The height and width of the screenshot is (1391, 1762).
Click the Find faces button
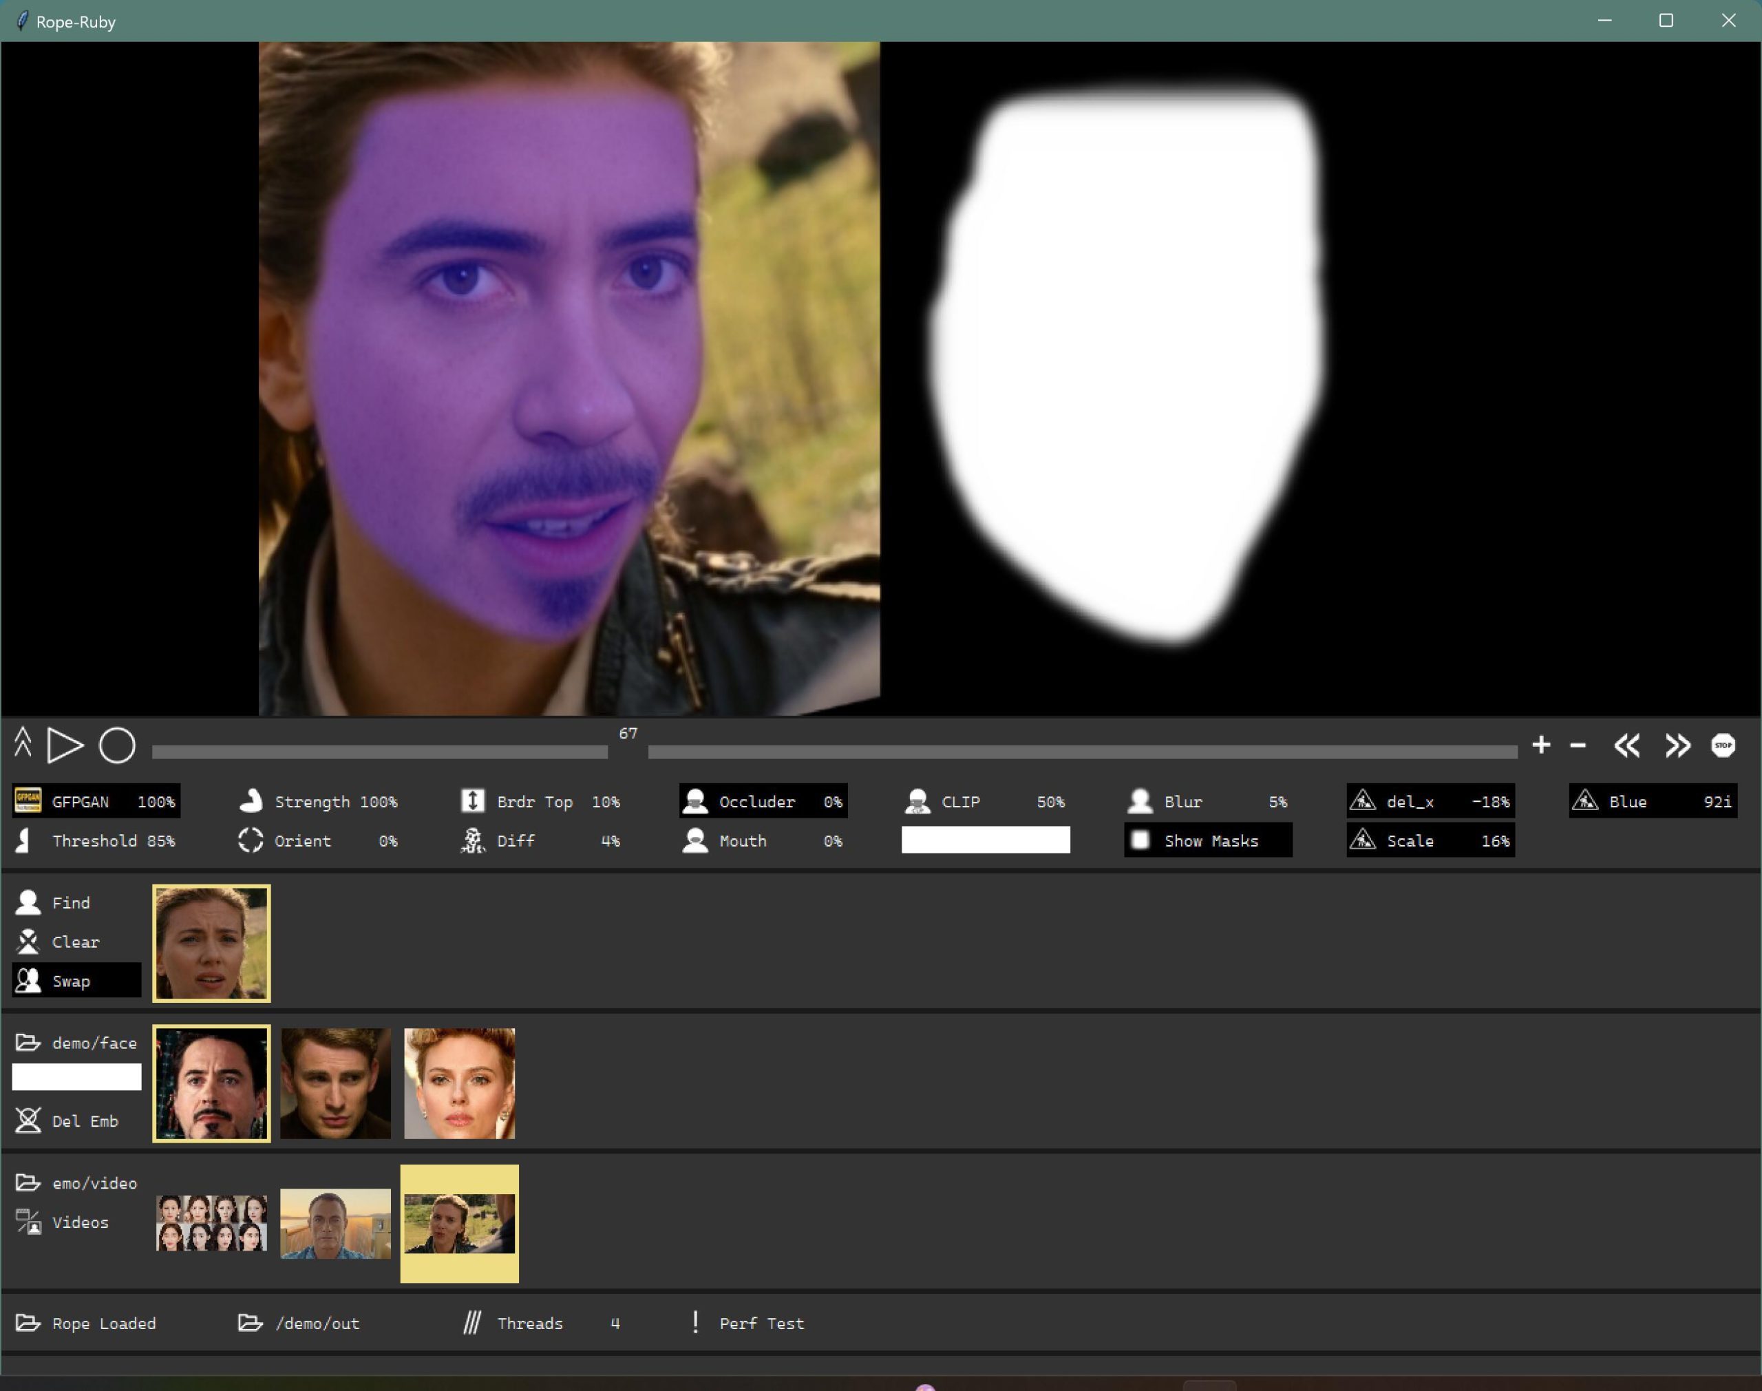[76, 902]
